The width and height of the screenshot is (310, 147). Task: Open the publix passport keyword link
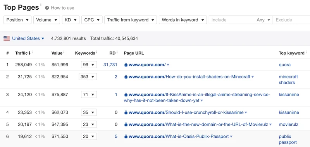click(x=288, y=139)
